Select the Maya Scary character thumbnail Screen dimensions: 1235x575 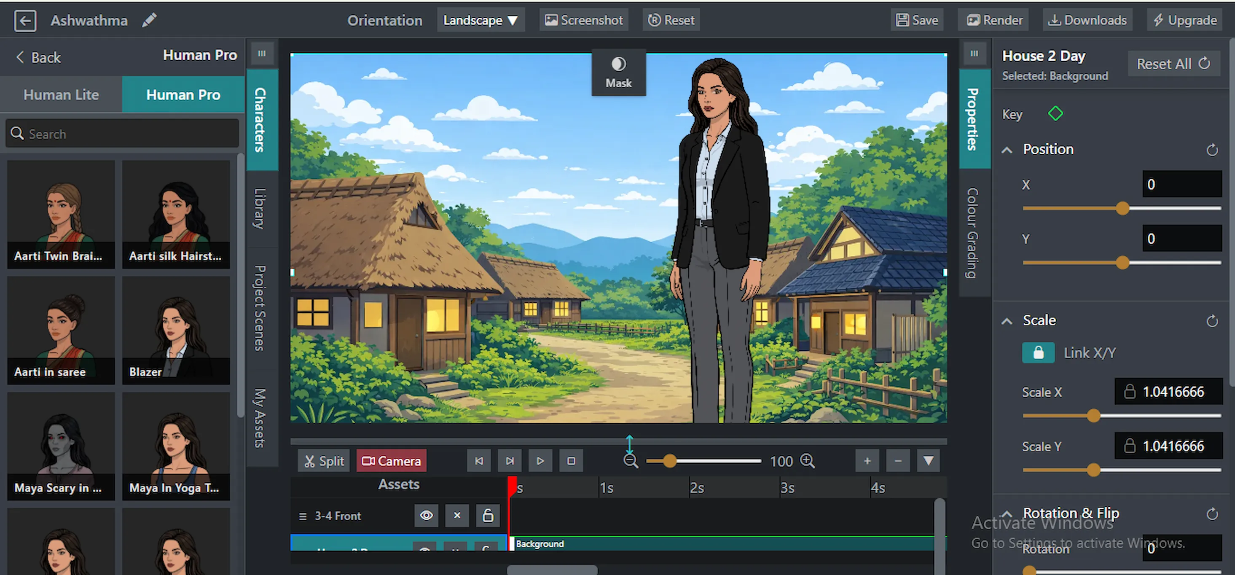[x=61, y=446]
